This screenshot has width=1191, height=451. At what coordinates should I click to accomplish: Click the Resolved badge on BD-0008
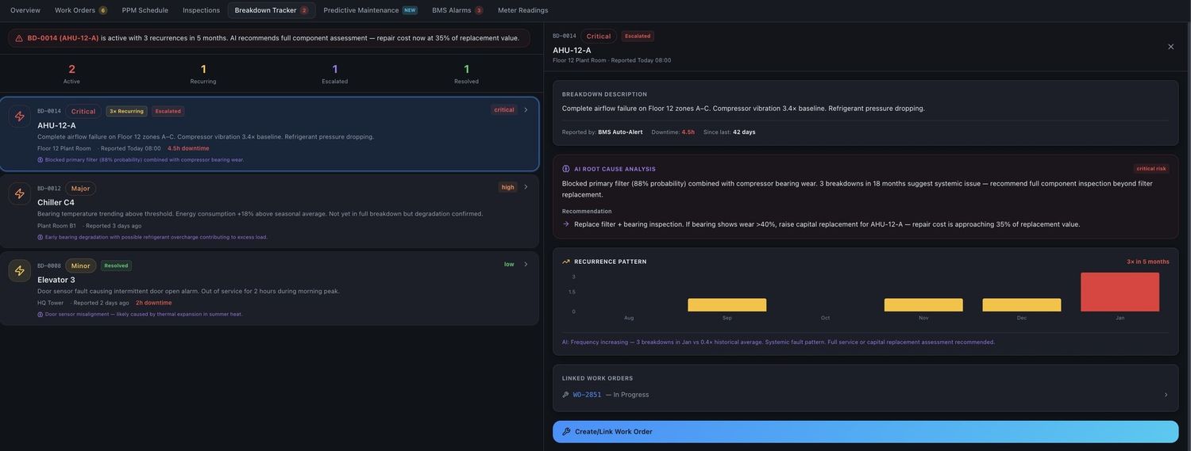(x=116, y=266)
